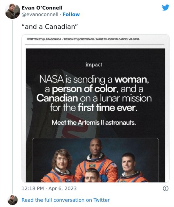Click the Twitter bird logo

(x=165, y=8)
